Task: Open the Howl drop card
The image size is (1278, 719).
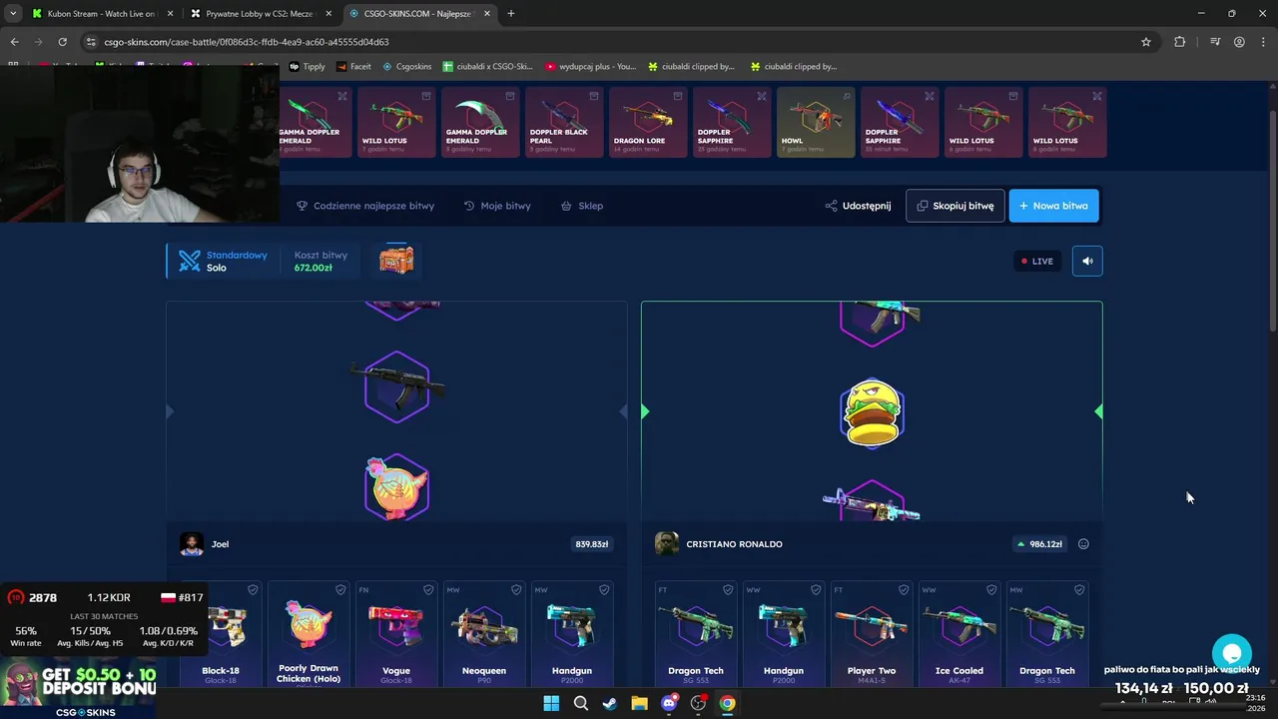Action: click(x=816, y=122)
